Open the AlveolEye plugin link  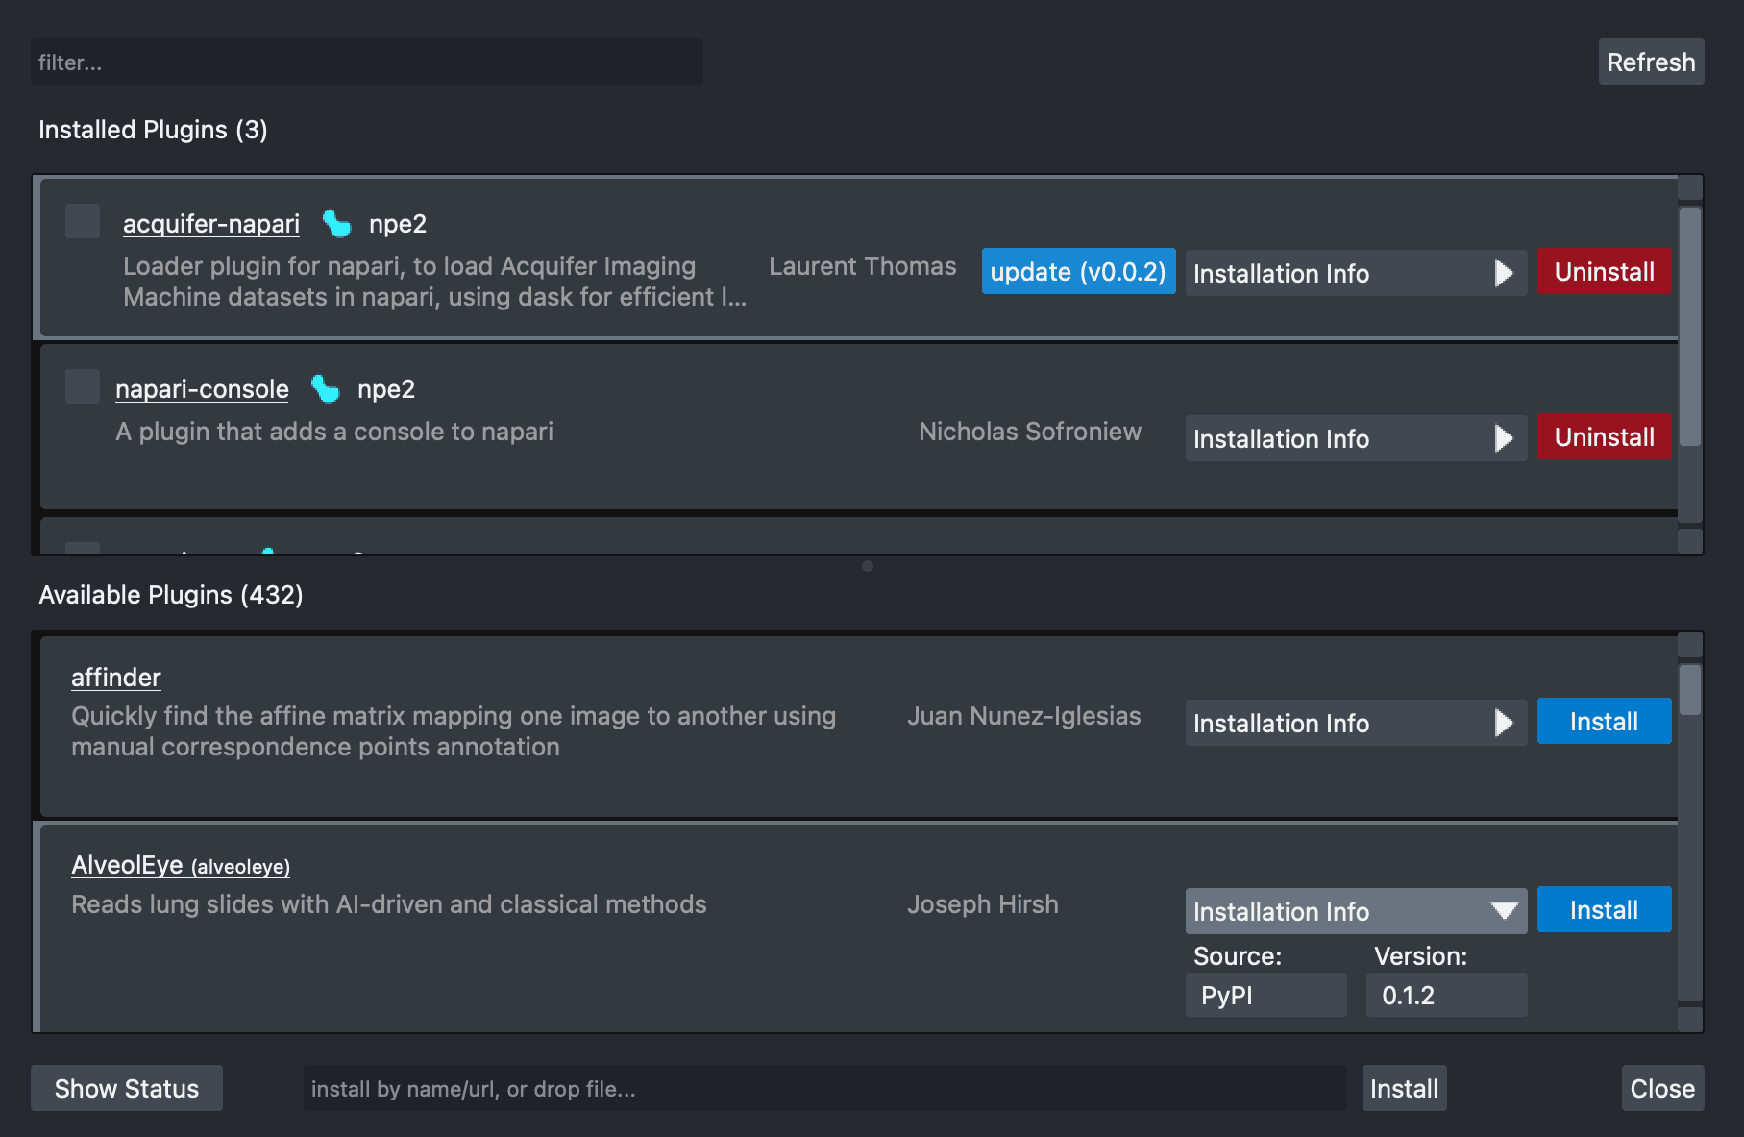point(126,865)
